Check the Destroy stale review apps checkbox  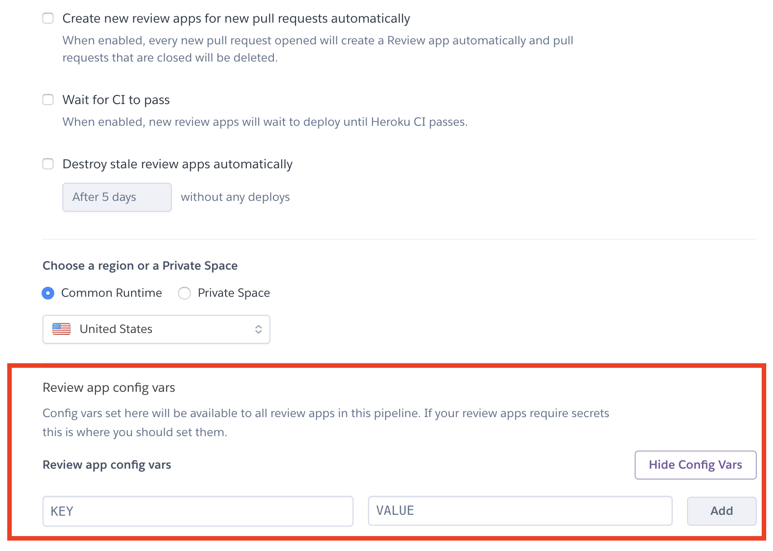[x=48, y=164]
